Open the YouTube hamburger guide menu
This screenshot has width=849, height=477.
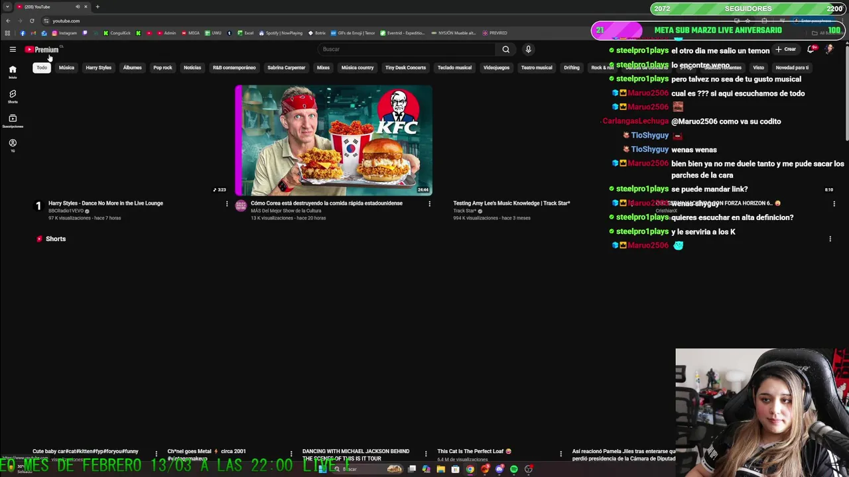tap(13, 49)
